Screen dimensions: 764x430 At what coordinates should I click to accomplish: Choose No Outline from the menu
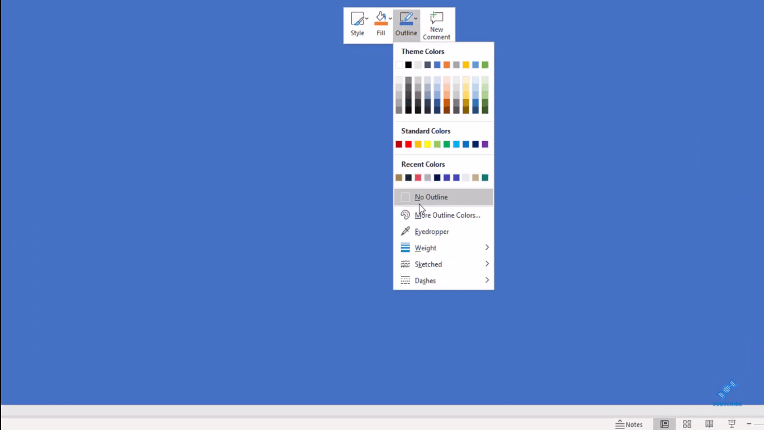444,197
